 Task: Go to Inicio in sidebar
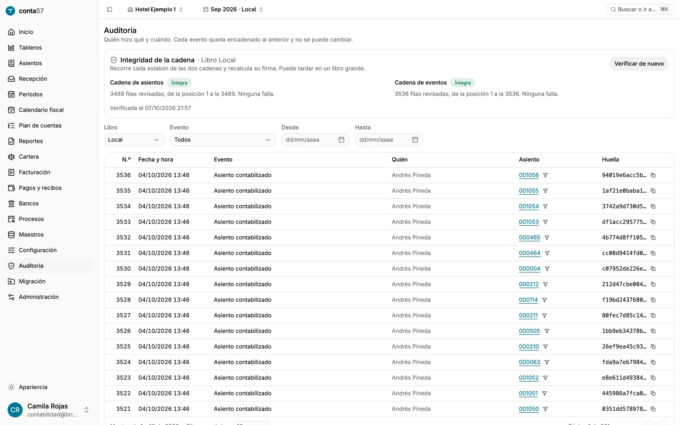[49, 32]
